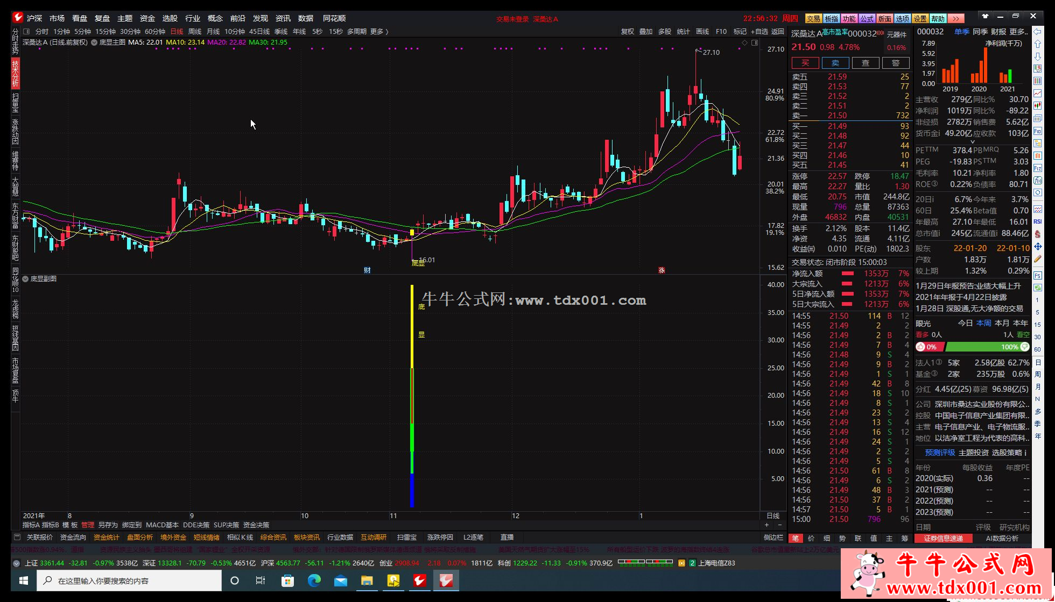This screenshot has height=602, width=1055.
Task: Switch financial chart to 单季
Action: coord(962,32)
